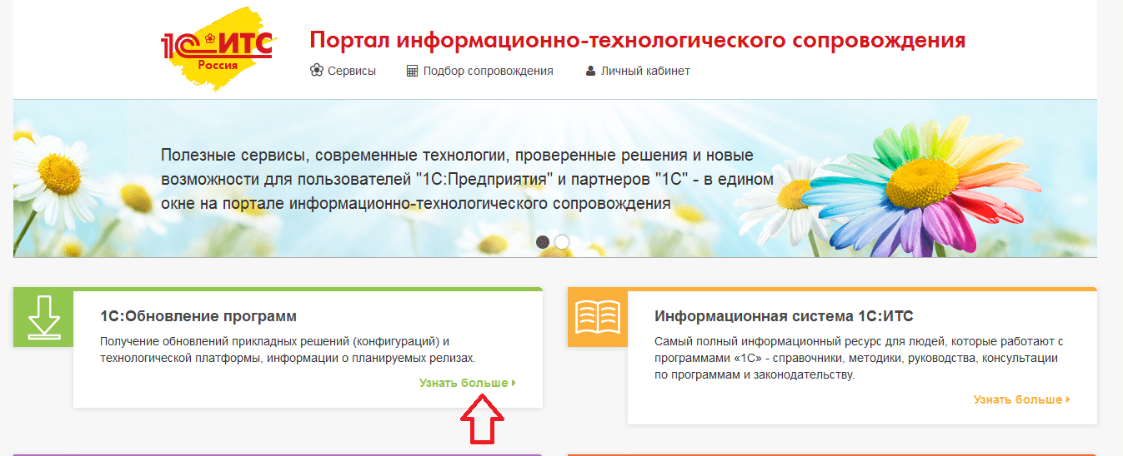Select the first banner slide dot
The height and width of the screenshot is (456, 1123).
point(543,242)
